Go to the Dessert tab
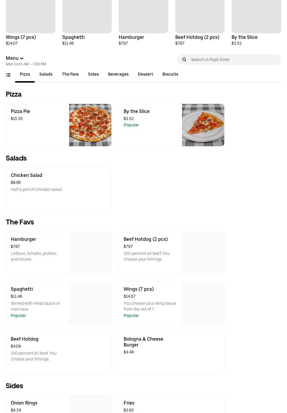 (145, 74)
